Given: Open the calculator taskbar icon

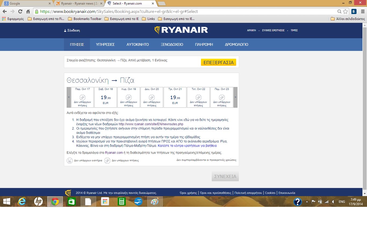Looking at the screenshot, I should [x=122, y=201].
